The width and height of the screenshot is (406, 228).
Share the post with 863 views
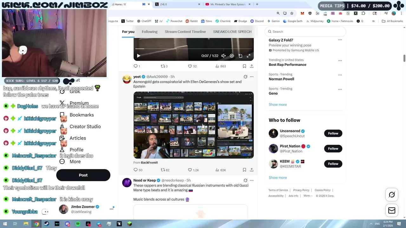click(252, 66)
